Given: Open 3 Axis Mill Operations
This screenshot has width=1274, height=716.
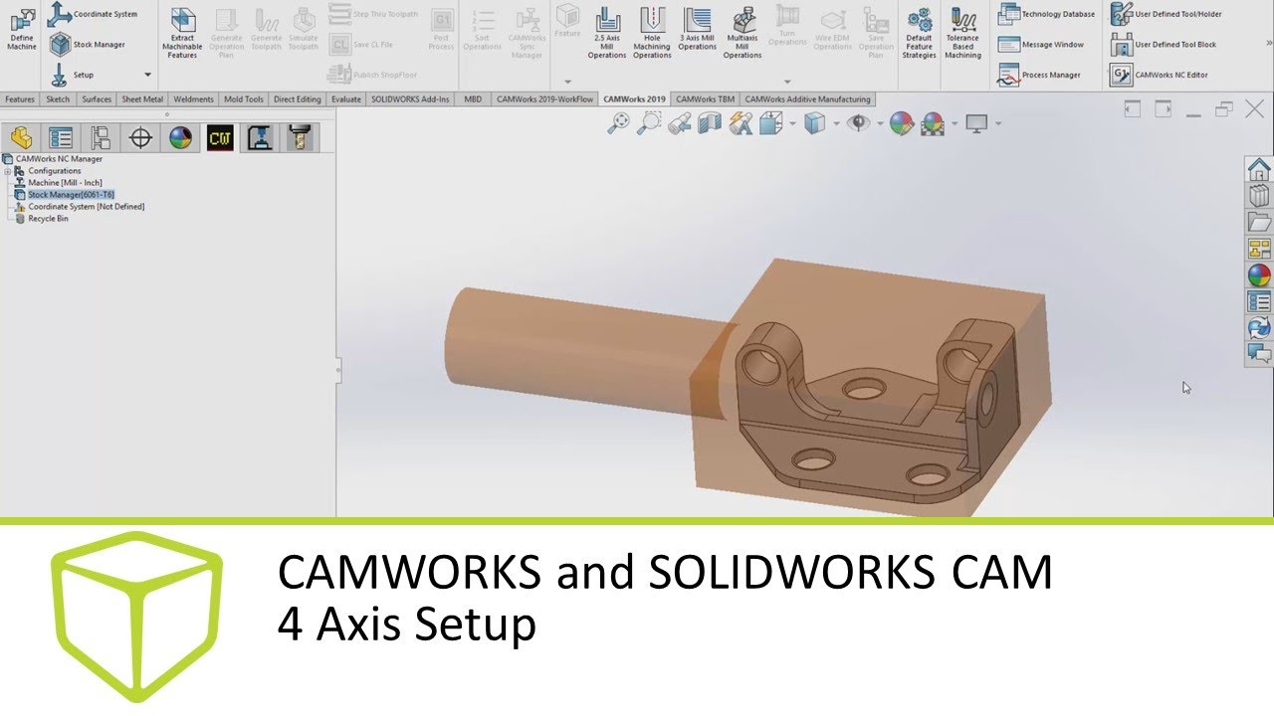Looking at the screenshot, I should [x=697, y=29].
